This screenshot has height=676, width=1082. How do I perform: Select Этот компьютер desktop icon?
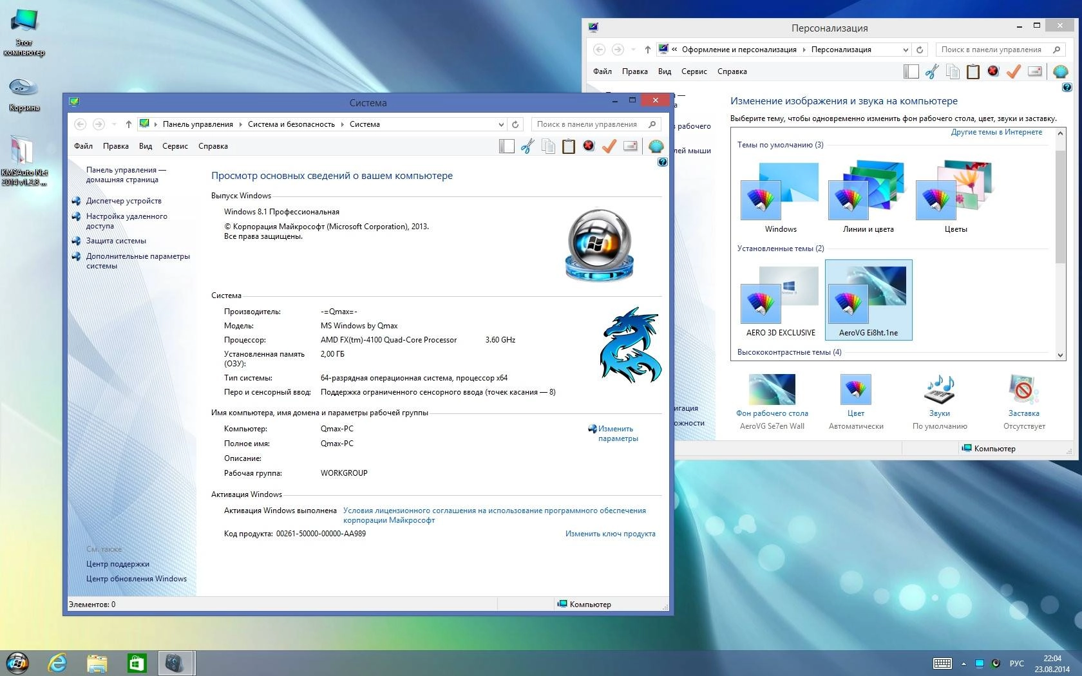coord(24,33)
